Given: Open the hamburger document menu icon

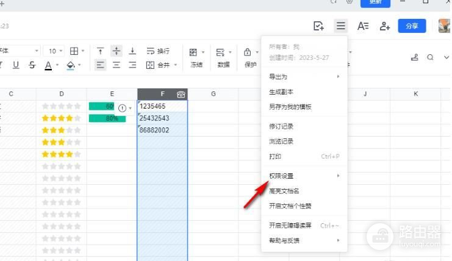Looking at the screenshot, I should point(341,26).
